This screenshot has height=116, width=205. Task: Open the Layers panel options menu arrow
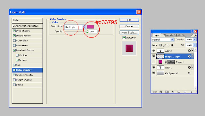pos(195,36)
